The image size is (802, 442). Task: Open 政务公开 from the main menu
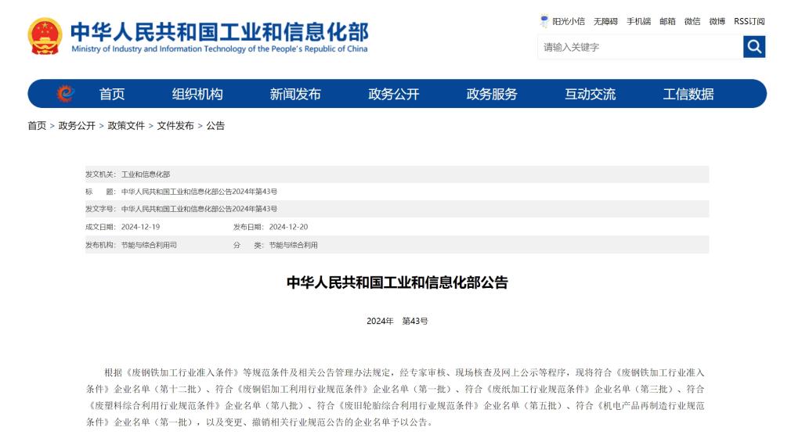(394, 94)
